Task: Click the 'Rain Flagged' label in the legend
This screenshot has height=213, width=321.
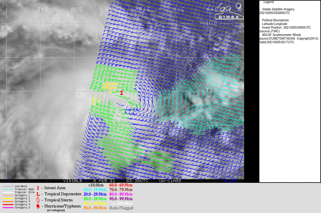Action: coord(122,208)
